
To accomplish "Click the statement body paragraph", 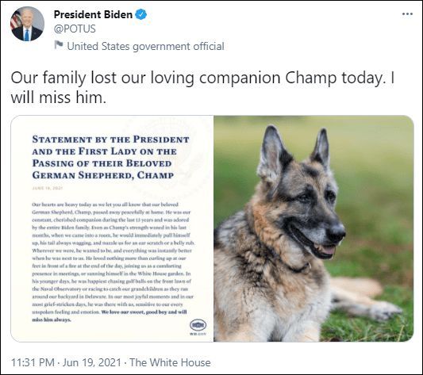I will coord(113,262).
